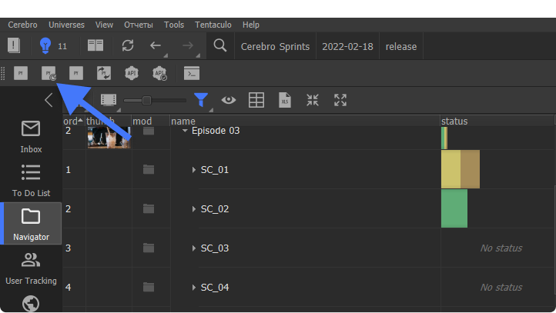Click the third Py script icon
The image size is (556, 313).
pos(76,73)
